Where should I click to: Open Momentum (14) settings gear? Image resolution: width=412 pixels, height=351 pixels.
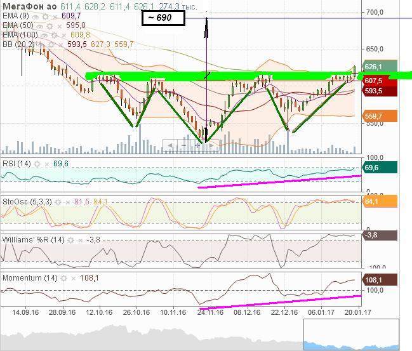63,278
